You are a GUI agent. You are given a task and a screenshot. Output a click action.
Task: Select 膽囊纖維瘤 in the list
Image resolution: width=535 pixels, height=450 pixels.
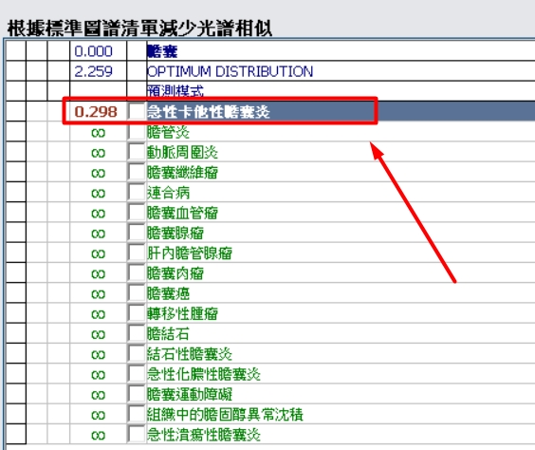182,172
